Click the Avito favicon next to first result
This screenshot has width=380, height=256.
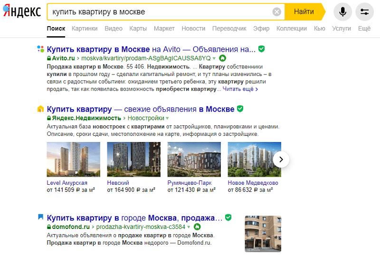(40, 49)
